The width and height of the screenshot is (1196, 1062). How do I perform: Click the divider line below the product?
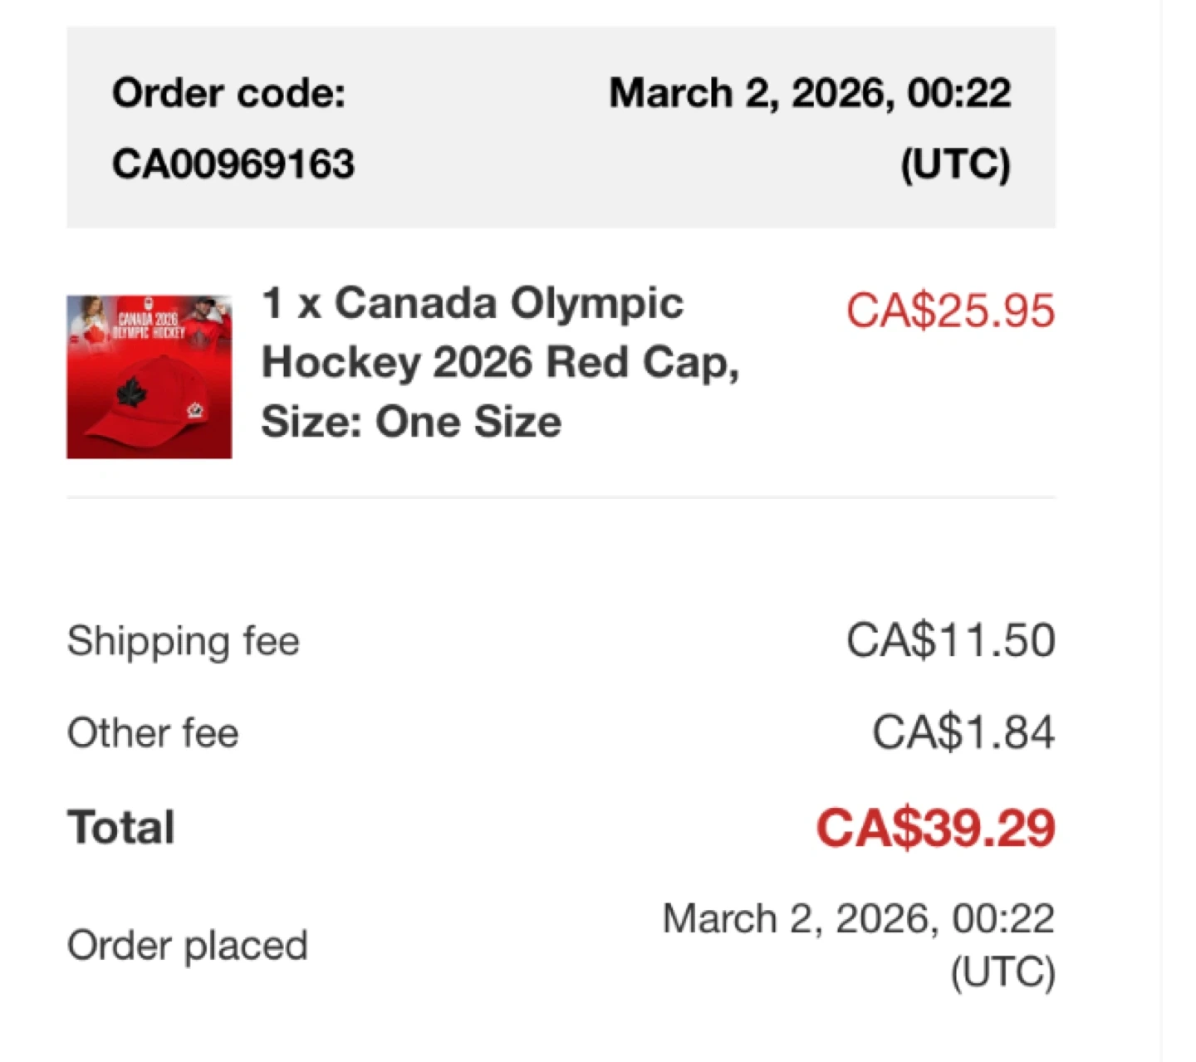click(x=561, y=498)
